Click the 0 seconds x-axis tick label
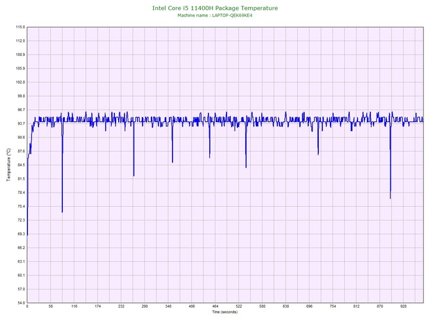This screenshot has width=430, height=323. click(x=27, y=306)
